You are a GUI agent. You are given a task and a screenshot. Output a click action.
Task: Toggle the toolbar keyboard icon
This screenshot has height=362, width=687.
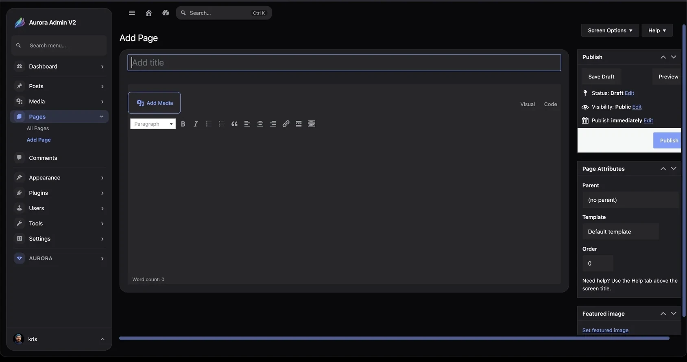click(x=312, y=124)
